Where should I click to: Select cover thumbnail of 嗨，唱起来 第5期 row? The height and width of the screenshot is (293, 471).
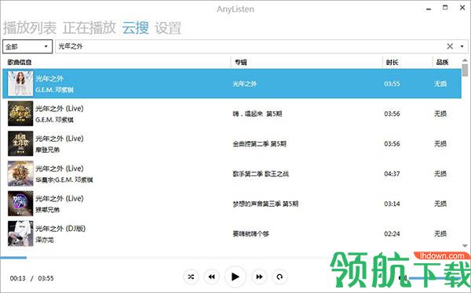pos(20,114)
